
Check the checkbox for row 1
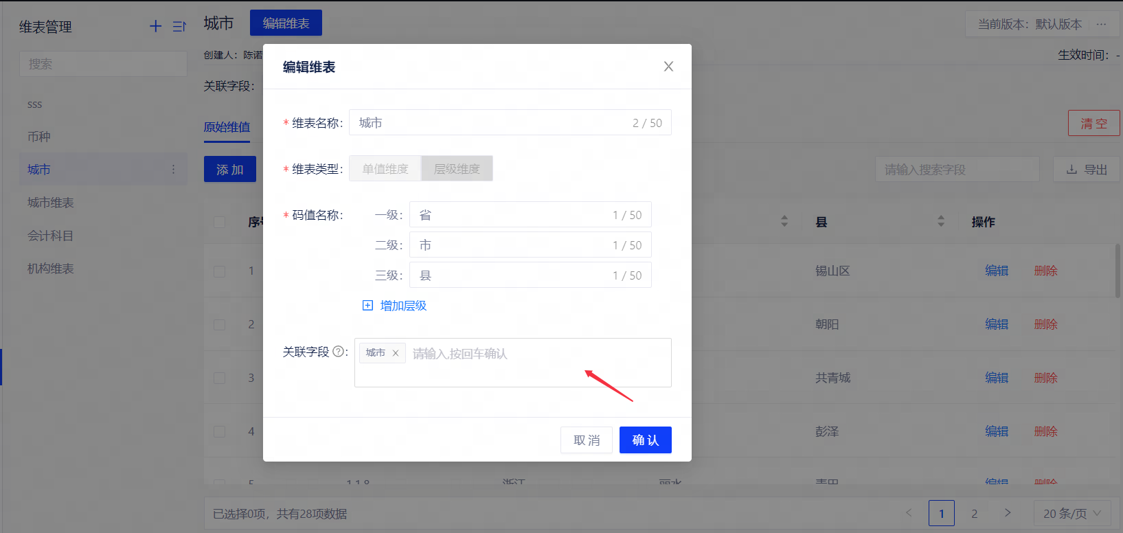click(x=219, y=271)
